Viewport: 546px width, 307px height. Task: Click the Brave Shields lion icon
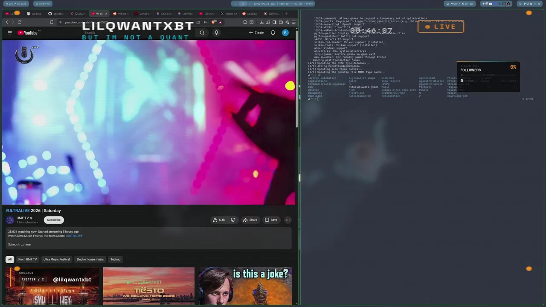point(214,22)
